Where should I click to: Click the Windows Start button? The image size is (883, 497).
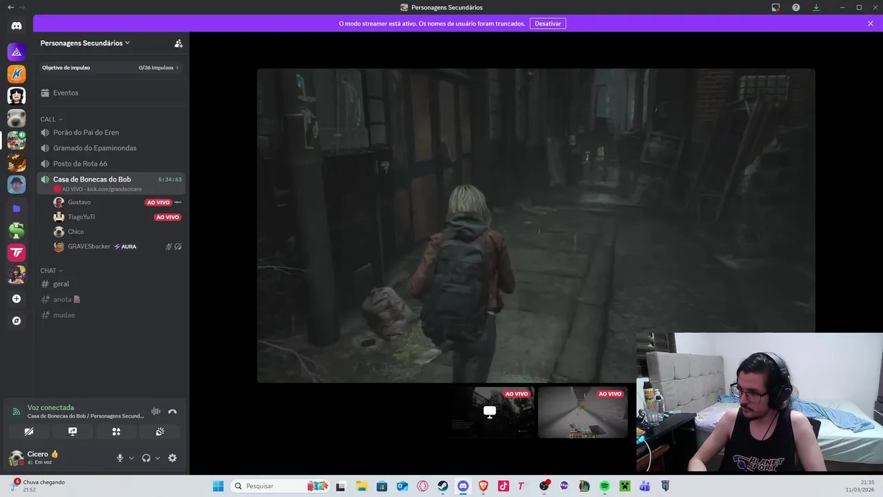tap(218, 486)
